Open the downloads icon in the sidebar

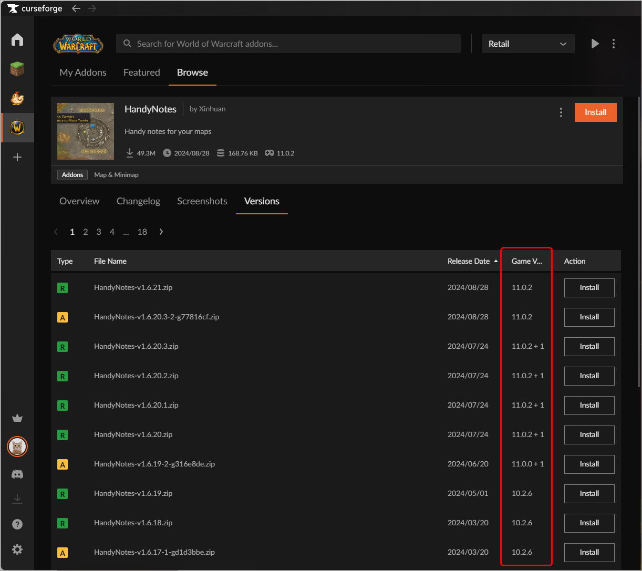(x=17, y=499)
